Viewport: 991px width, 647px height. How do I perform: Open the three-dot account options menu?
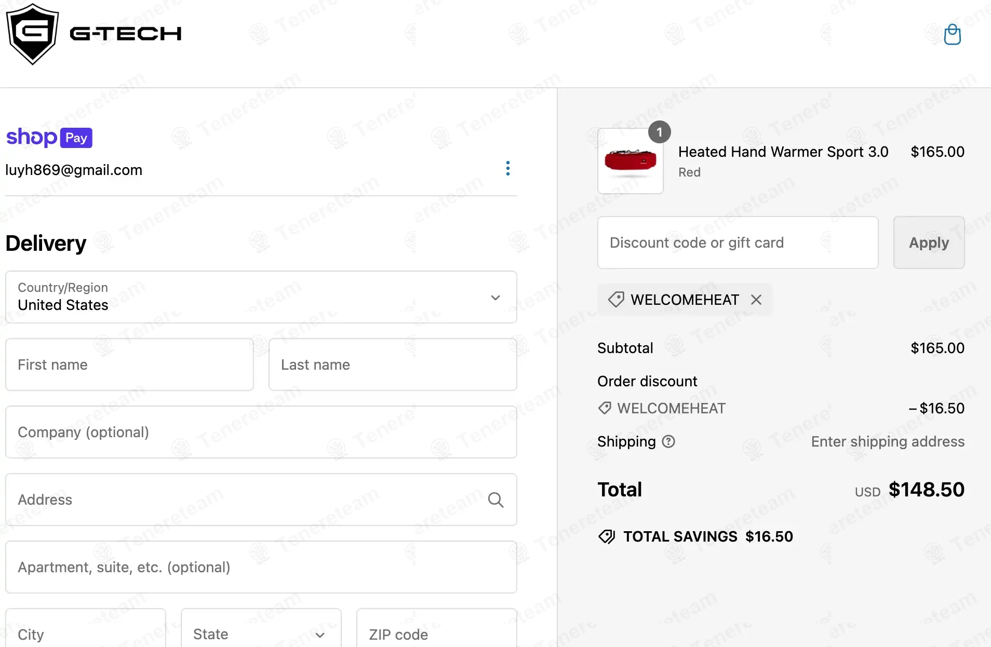(507, 168)
